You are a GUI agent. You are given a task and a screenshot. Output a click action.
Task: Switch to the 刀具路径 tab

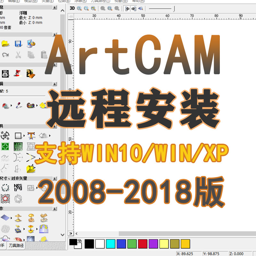coord(16,245)
